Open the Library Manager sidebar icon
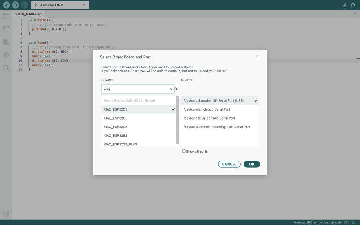 6,42
